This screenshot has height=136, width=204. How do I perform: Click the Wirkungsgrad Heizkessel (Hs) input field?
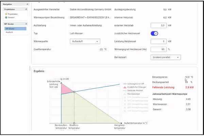158,49
